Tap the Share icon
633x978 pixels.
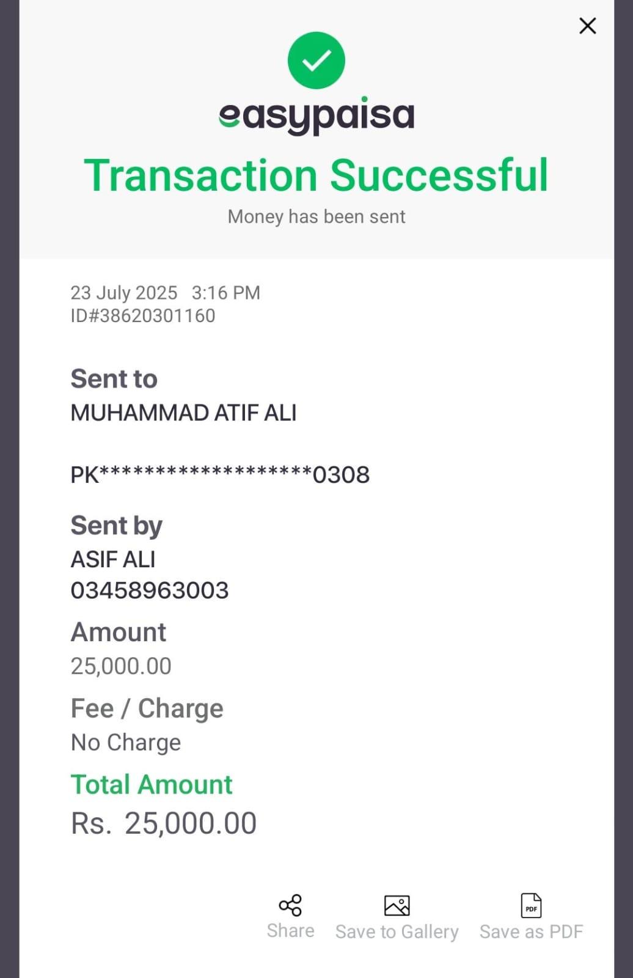290,905
